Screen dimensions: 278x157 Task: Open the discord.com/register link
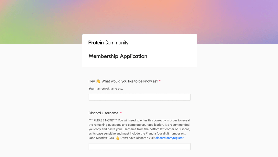point(169,138)
